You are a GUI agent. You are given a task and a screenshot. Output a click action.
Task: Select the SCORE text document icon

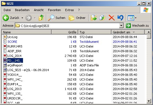point(5,42)
